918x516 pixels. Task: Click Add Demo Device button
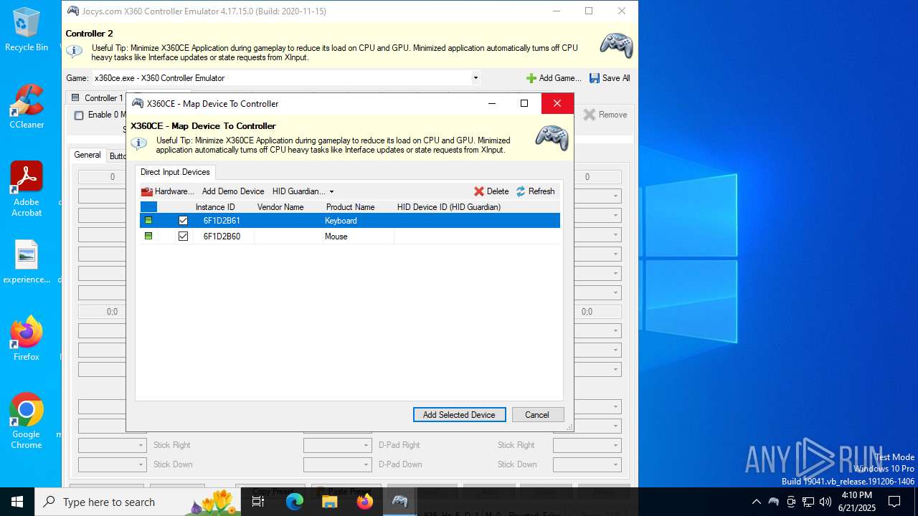click(x=233, y=191)
